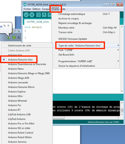Click the Upload arrow toolbar icon

(32, 15)
